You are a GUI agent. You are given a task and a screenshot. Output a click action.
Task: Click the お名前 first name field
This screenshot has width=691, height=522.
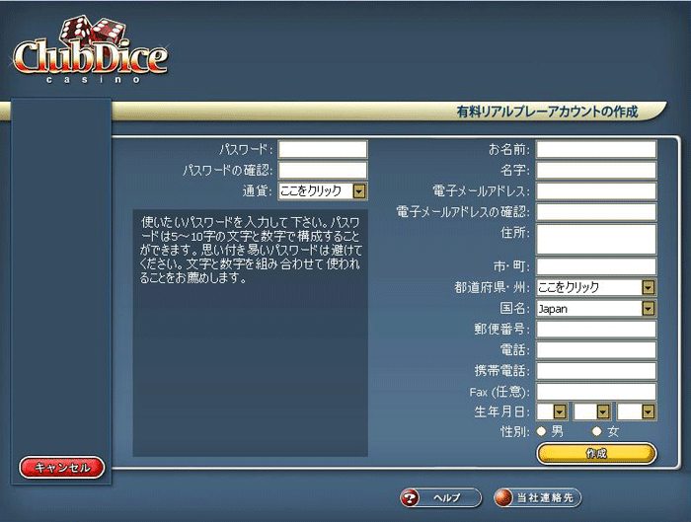(596, 149)
